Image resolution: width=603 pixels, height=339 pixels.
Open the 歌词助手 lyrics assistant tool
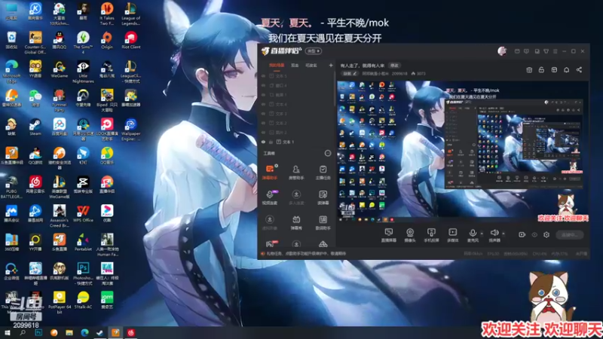[323, 222]
